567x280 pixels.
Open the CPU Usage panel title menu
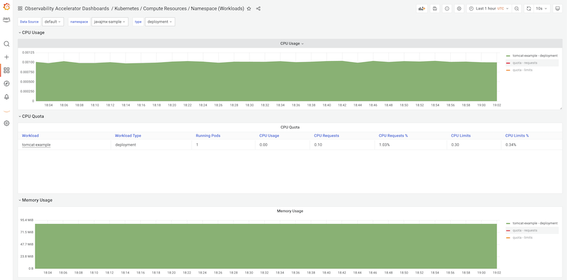(292, 43)
